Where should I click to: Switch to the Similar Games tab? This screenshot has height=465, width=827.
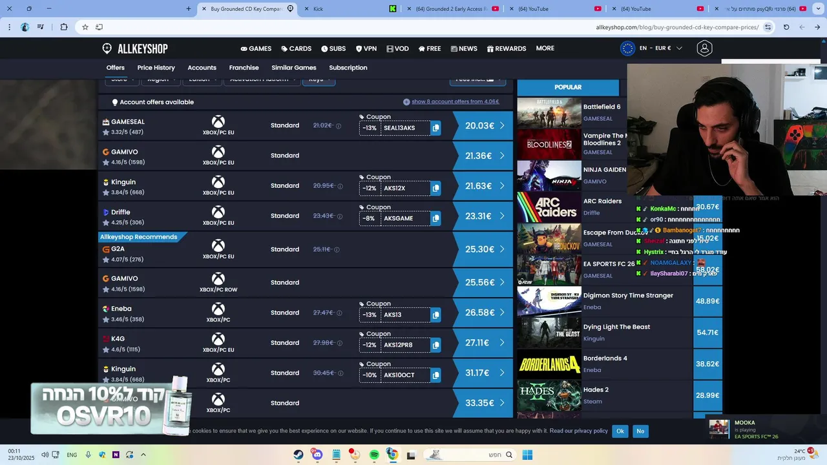294,68
